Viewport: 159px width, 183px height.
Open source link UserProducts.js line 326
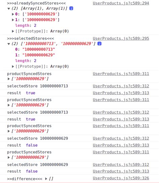(121, 178)
